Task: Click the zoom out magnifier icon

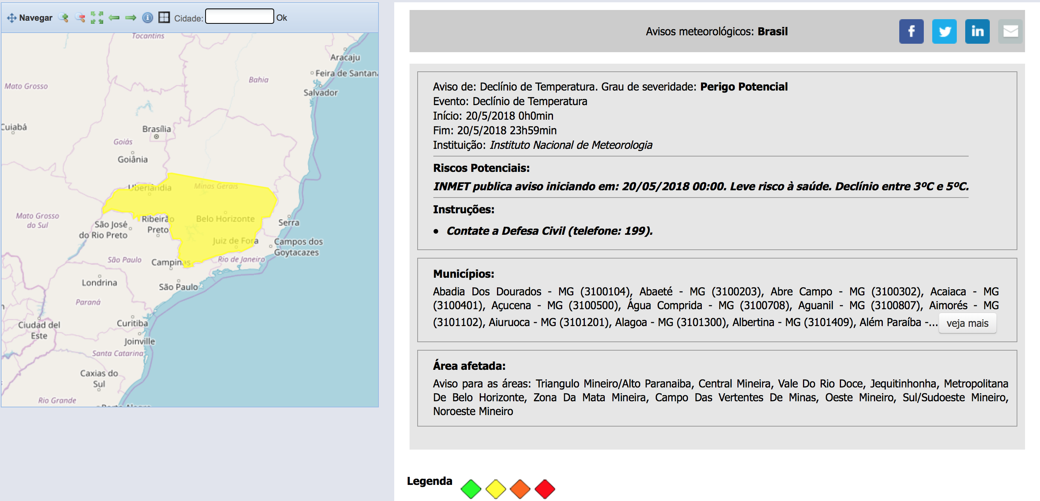Action: tap(80, 17)
